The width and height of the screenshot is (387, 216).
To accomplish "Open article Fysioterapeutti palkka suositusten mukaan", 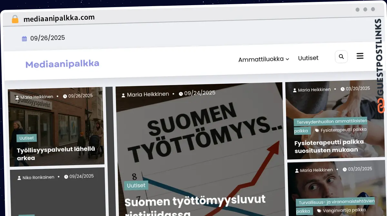I will tap(329, 146).
